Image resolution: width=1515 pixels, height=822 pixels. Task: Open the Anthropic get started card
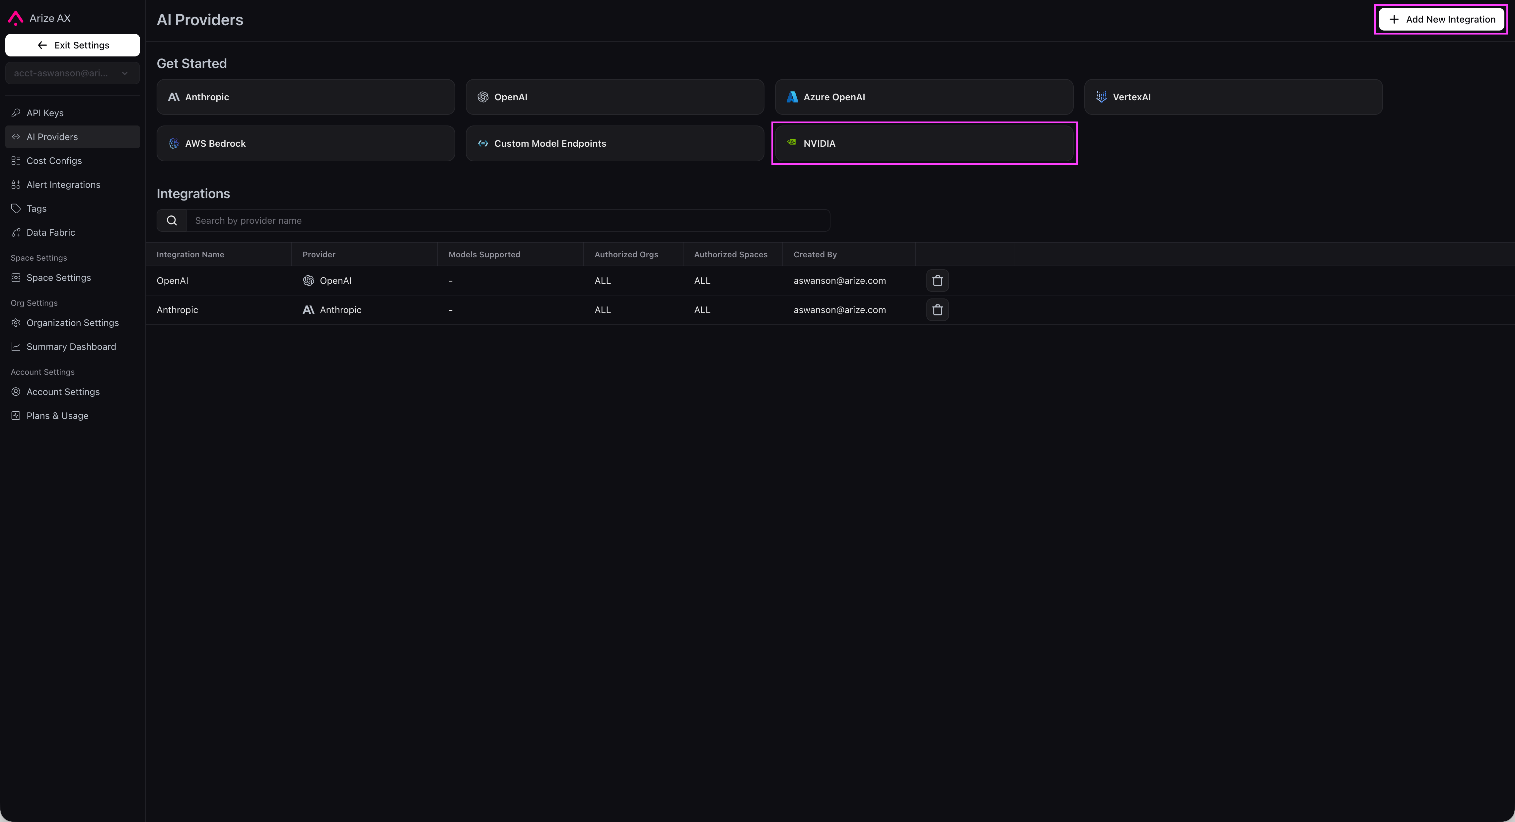point(305,97)
